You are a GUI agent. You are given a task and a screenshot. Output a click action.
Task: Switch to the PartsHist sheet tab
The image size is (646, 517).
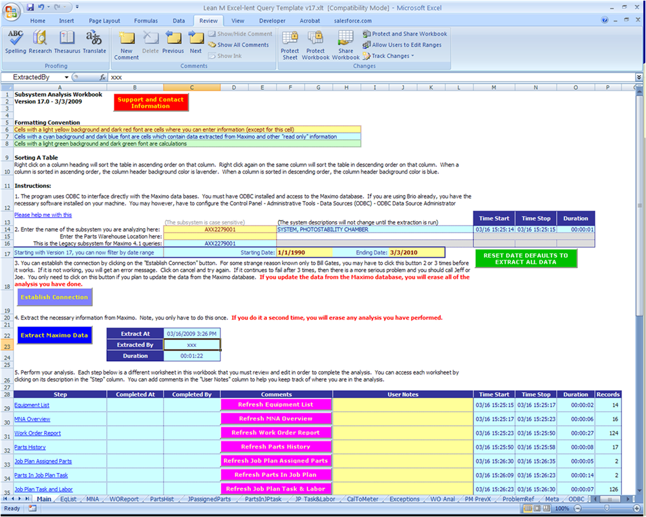pyautogui.click(x=162, y=499)
